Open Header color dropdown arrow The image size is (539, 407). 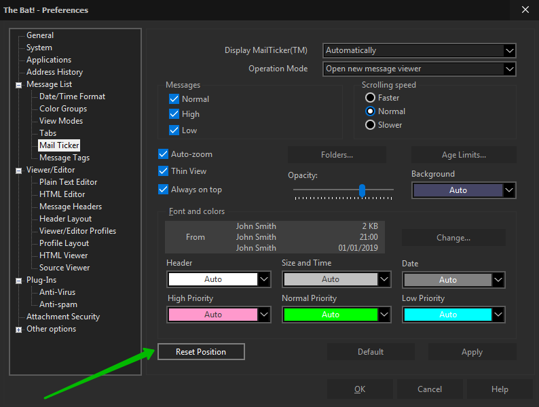(x=264, y=279)
